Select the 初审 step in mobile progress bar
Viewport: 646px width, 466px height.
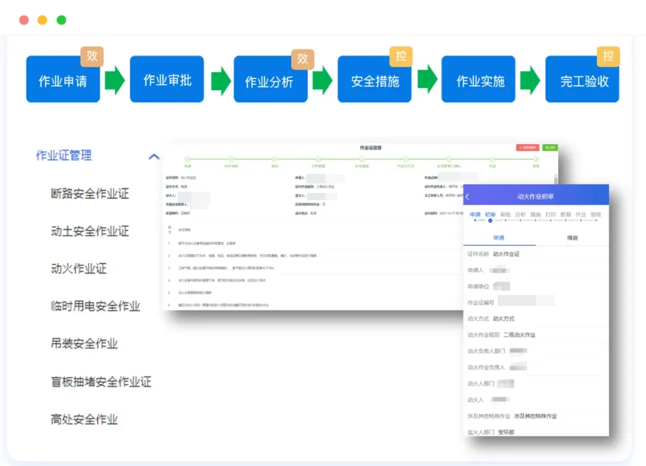pos(490,214)
